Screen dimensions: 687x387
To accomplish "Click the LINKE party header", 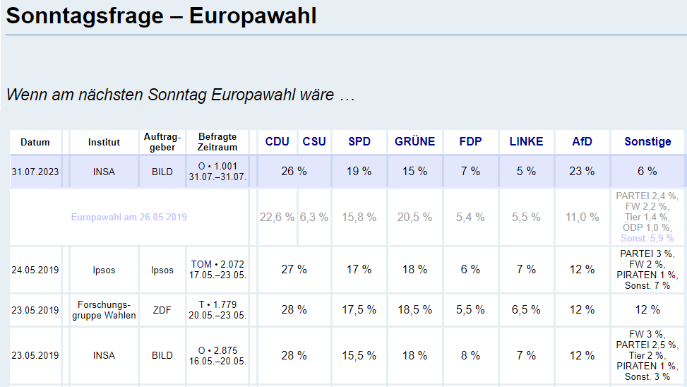I will [526, 141].
